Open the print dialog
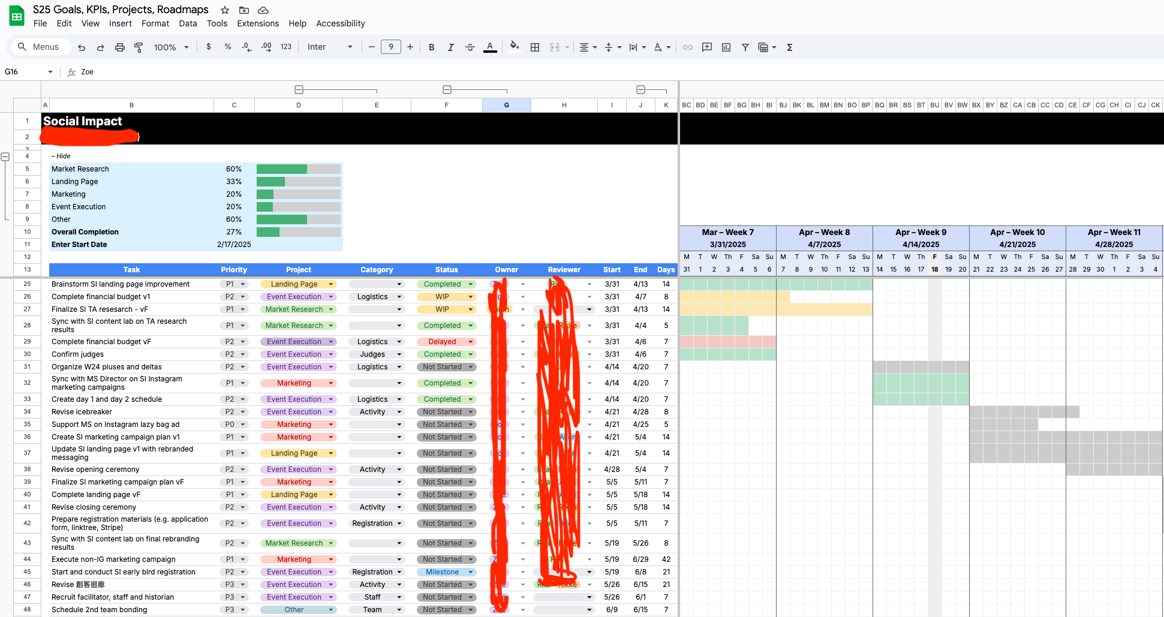 point(119,47)
